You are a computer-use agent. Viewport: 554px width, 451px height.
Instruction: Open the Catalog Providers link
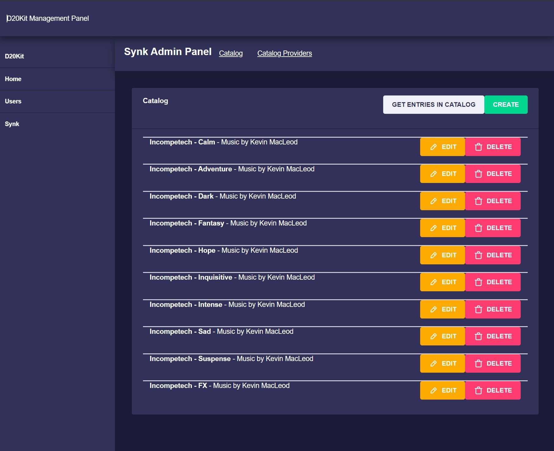click(284, 53)
